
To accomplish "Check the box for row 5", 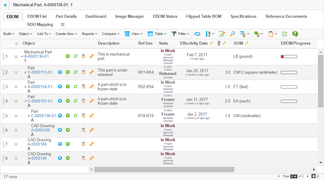I will 16,116.
